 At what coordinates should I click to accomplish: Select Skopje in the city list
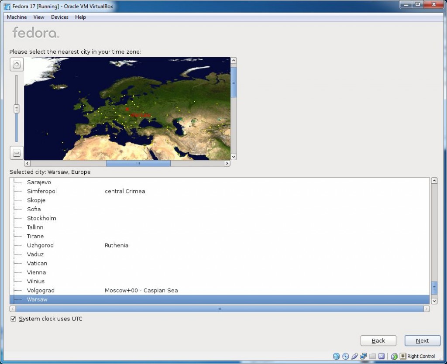220,200
